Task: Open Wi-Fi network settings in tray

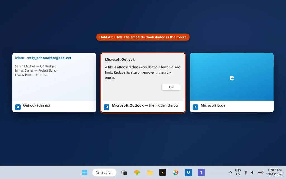Action: point(246,172)
